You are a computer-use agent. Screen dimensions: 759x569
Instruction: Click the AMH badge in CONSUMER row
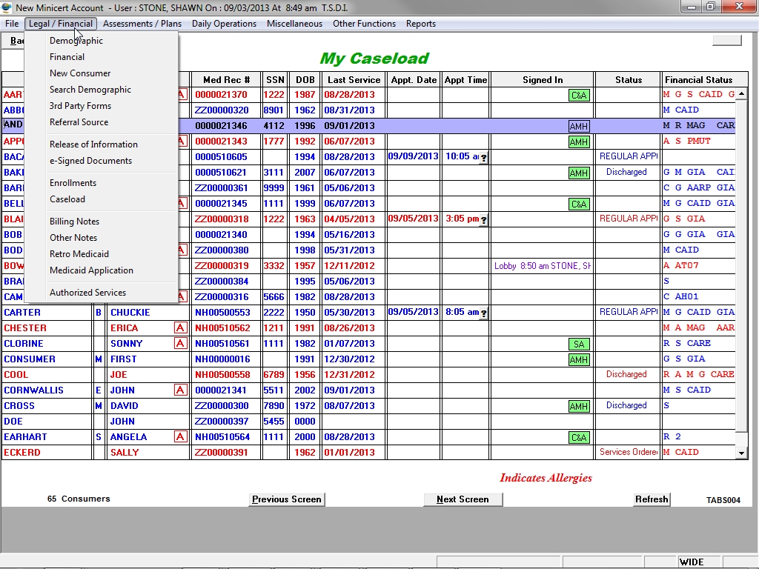coord(579,359)
